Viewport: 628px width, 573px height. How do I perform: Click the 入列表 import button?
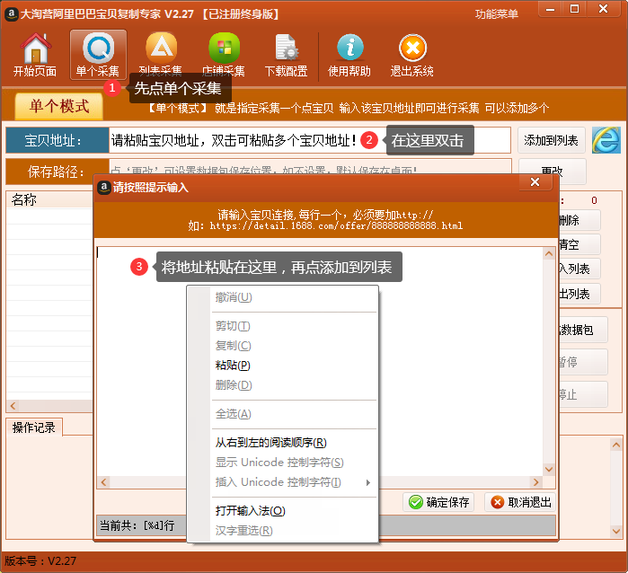(579, 269)
